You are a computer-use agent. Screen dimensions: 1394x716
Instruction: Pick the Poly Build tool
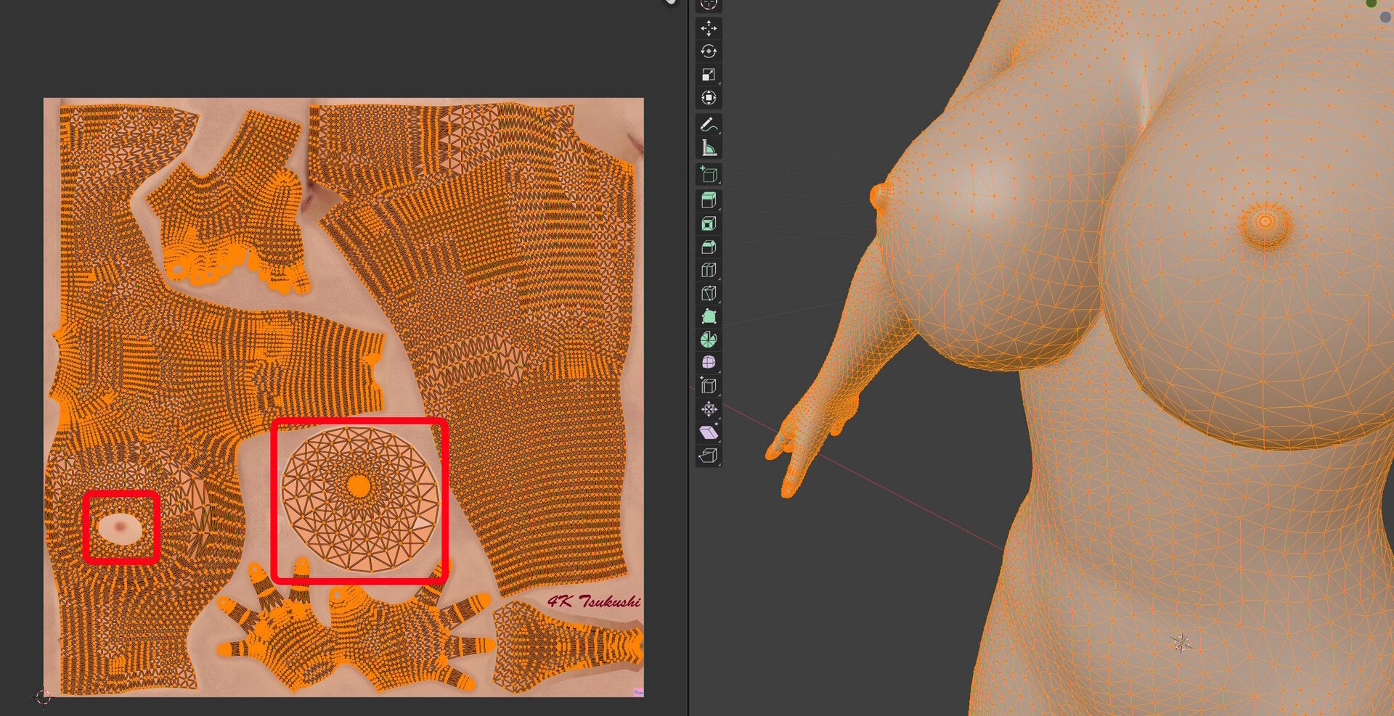tap(709, 317)
